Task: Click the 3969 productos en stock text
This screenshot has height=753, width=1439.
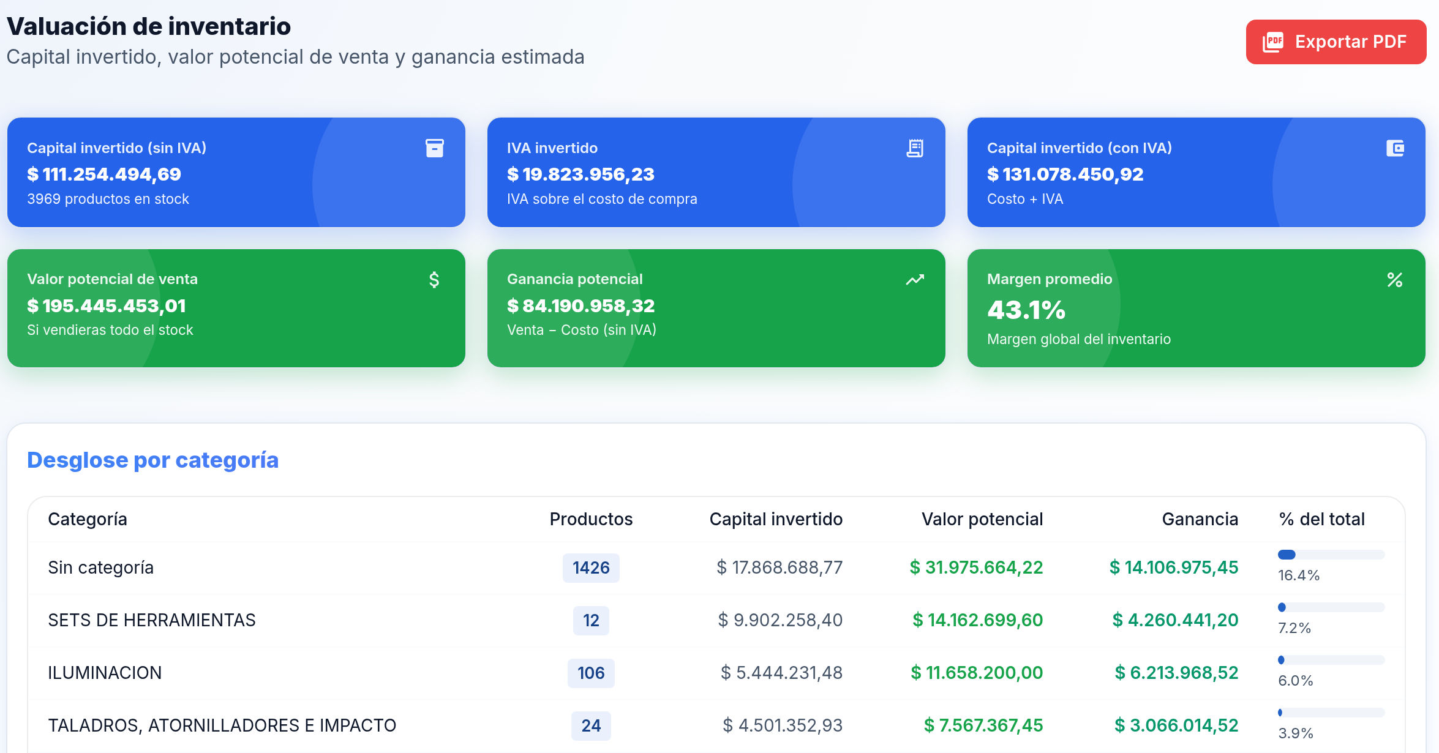Action: coord(108,199)
